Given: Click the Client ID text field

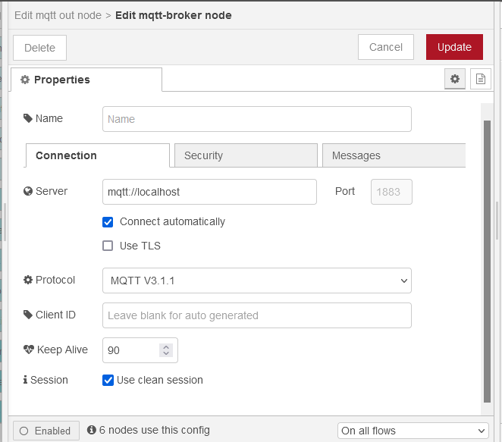Looking at the screenshot, I should click(256, 315).
